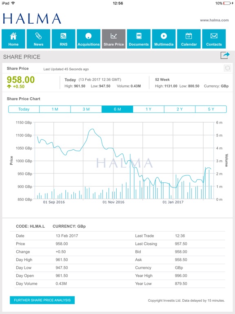Open the Contacts envelope tile
Image resolution: width=235 pixels, height=314 pixels.
(214, 39)
